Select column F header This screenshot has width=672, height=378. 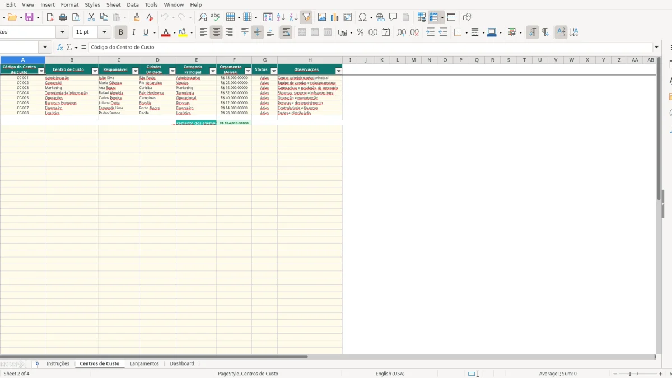point(234,60)
